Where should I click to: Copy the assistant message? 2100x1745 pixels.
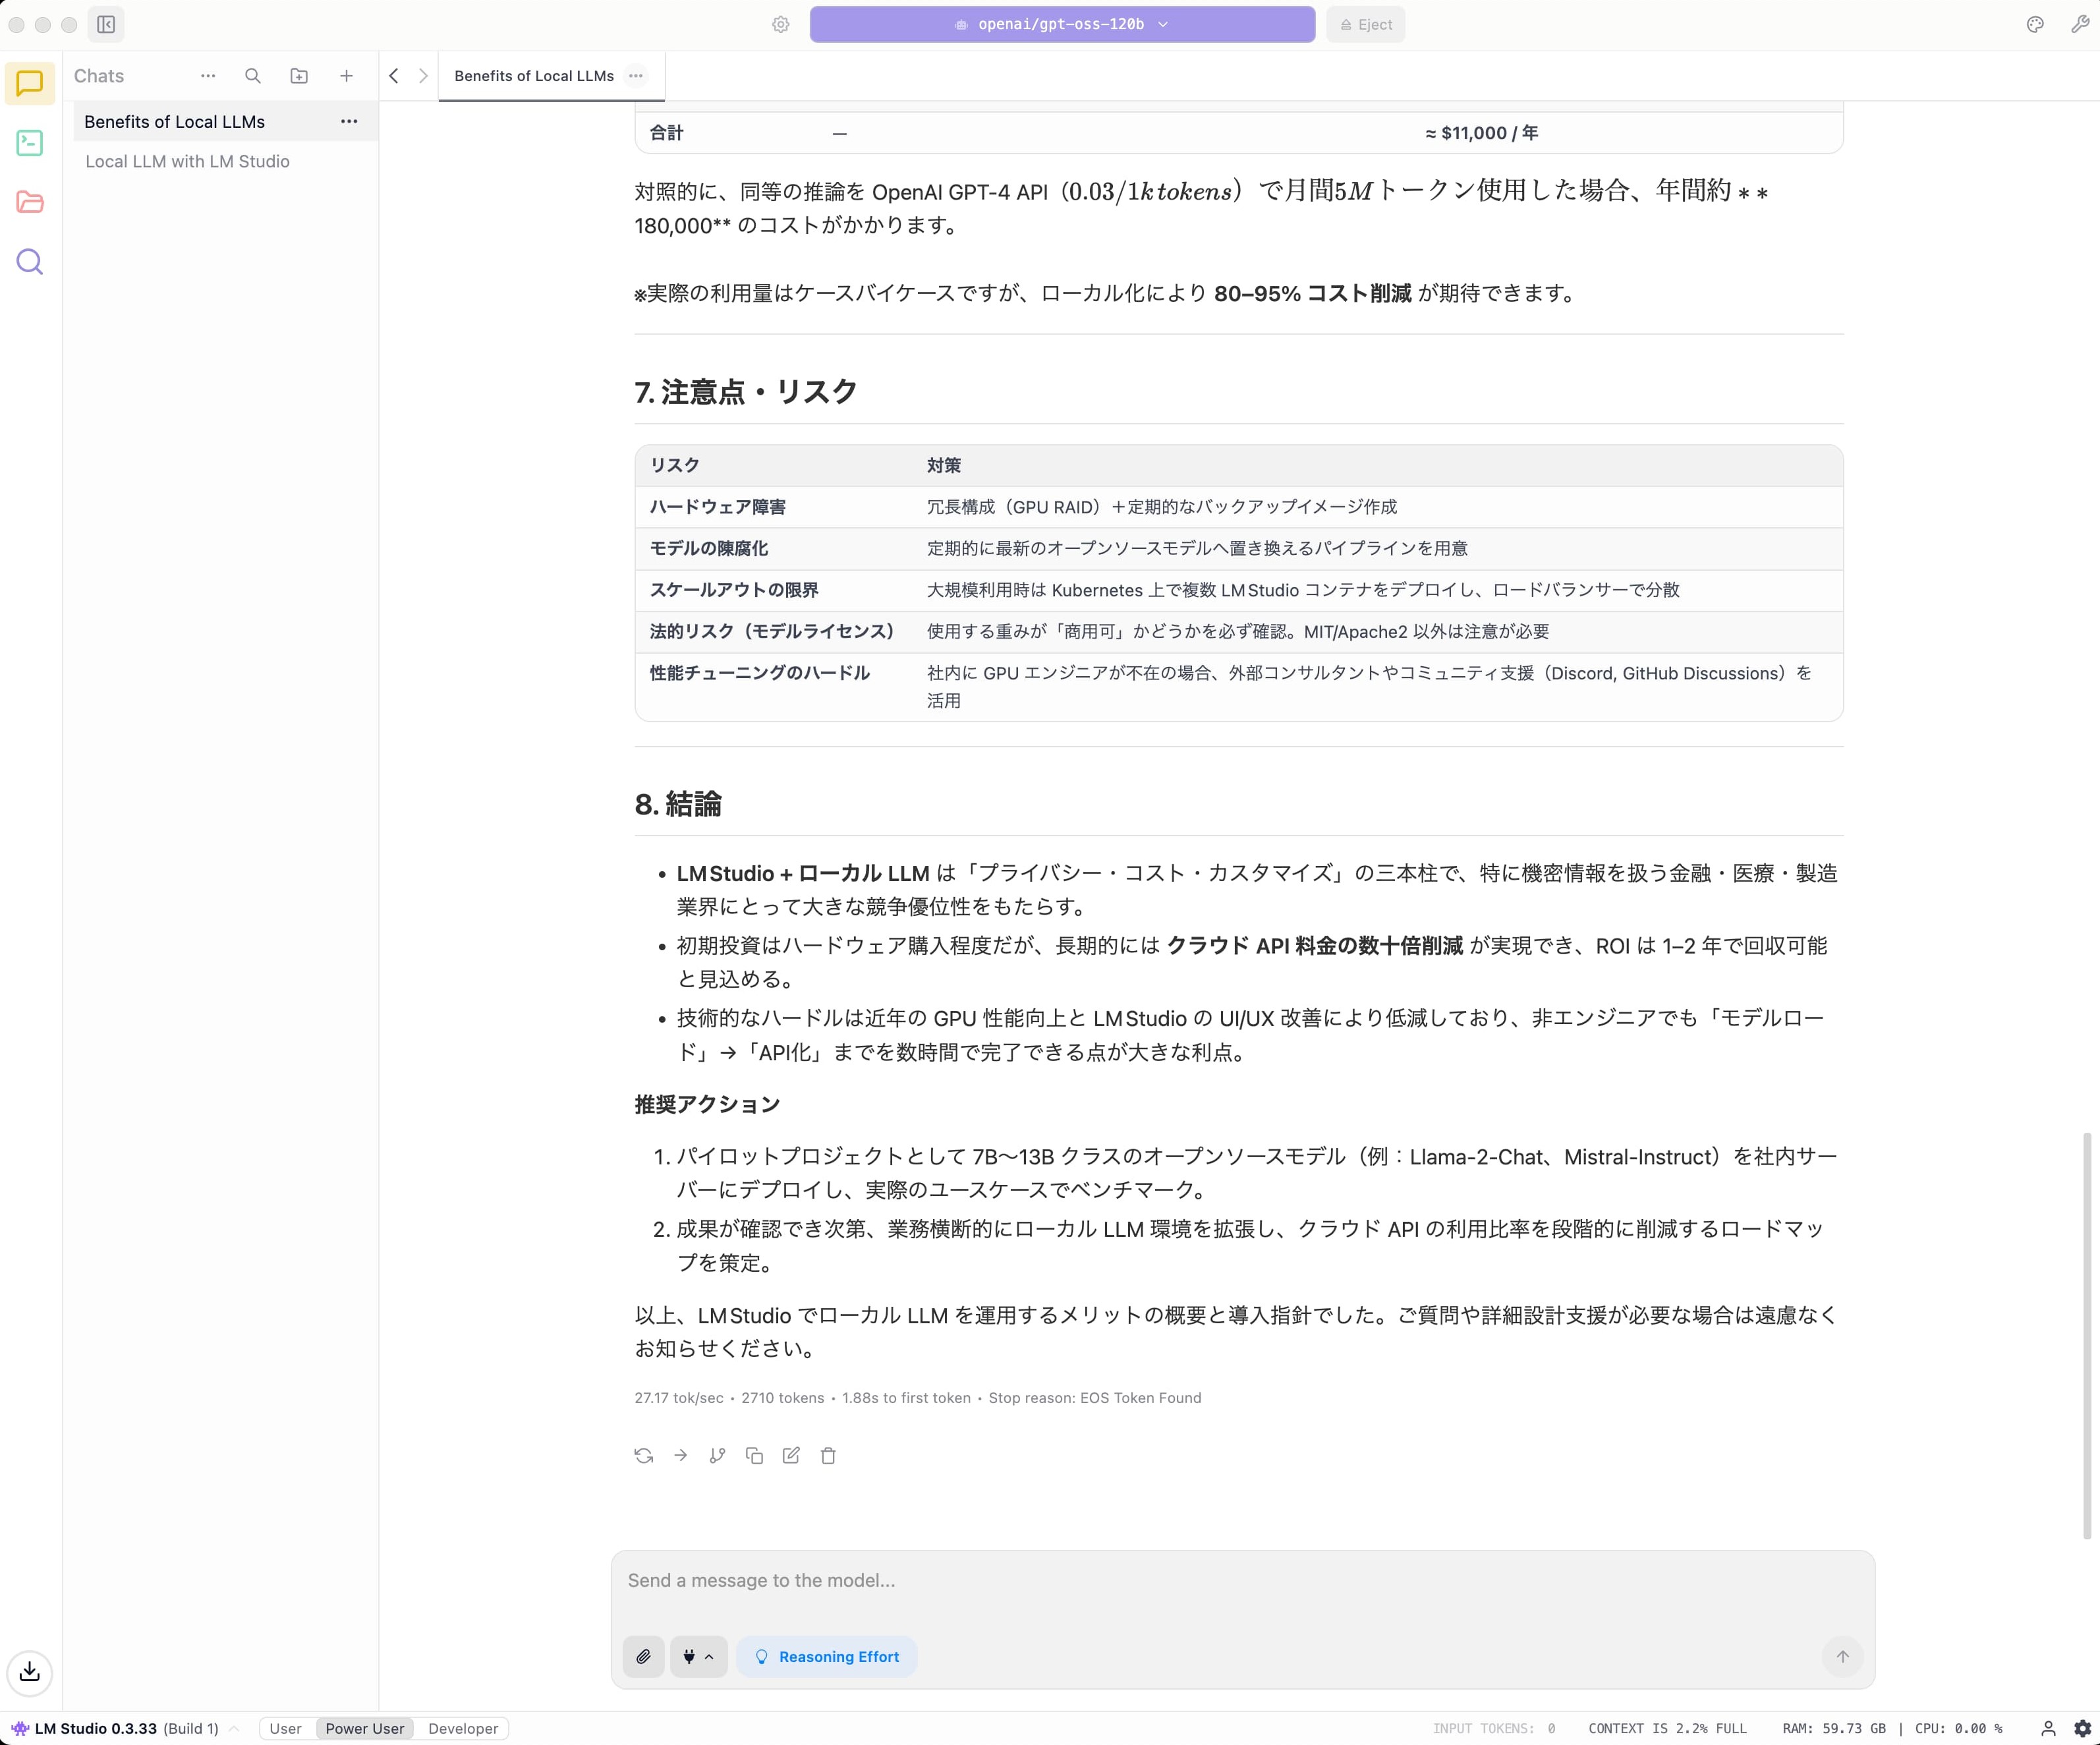(x=754, y=1456)
